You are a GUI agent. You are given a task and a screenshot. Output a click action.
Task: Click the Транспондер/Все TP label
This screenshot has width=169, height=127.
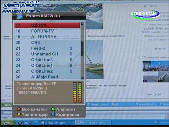pyautogui.click(x=36, y=84)
